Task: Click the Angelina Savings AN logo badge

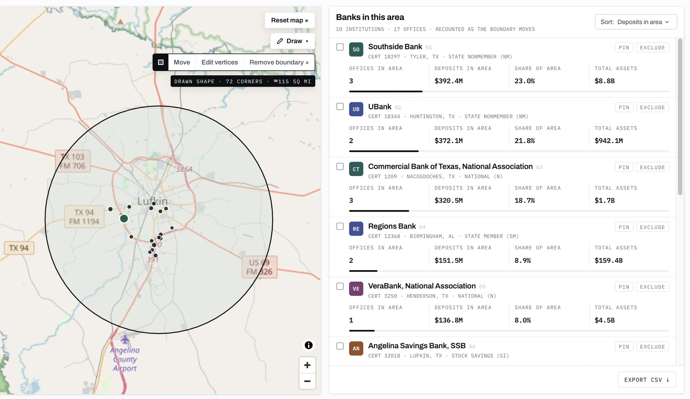Action: (356, 348)
